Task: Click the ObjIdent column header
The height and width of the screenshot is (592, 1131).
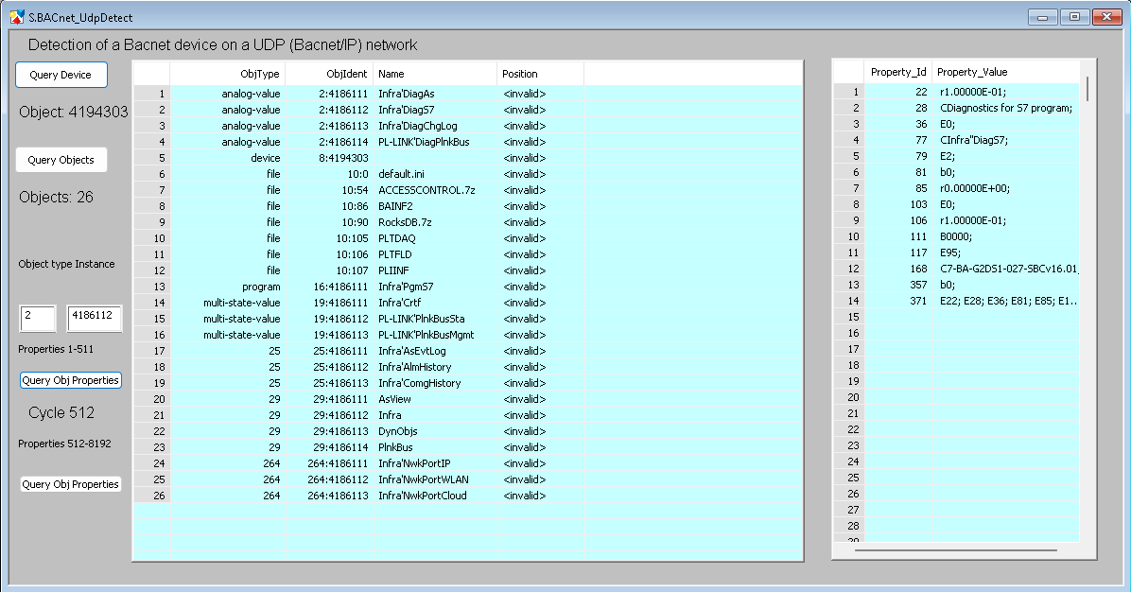Action: point(329,74)
